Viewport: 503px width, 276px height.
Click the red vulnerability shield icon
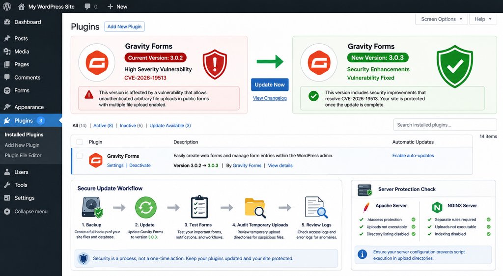[x=215, y=64]
